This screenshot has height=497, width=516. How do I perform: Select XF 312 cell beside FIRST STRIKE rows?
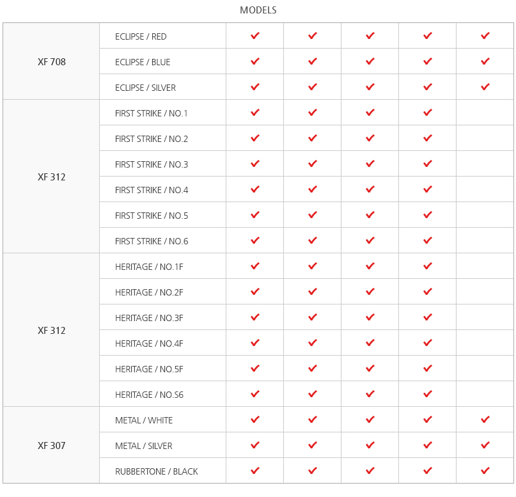tap(51, 177)
